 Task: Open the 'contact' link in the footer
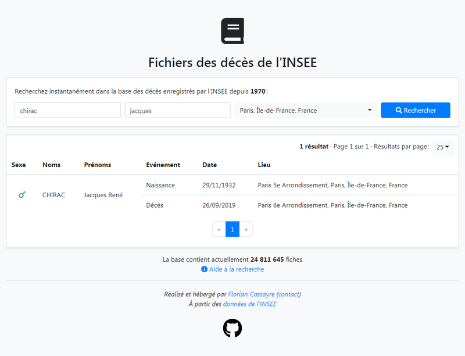[288, 294]
